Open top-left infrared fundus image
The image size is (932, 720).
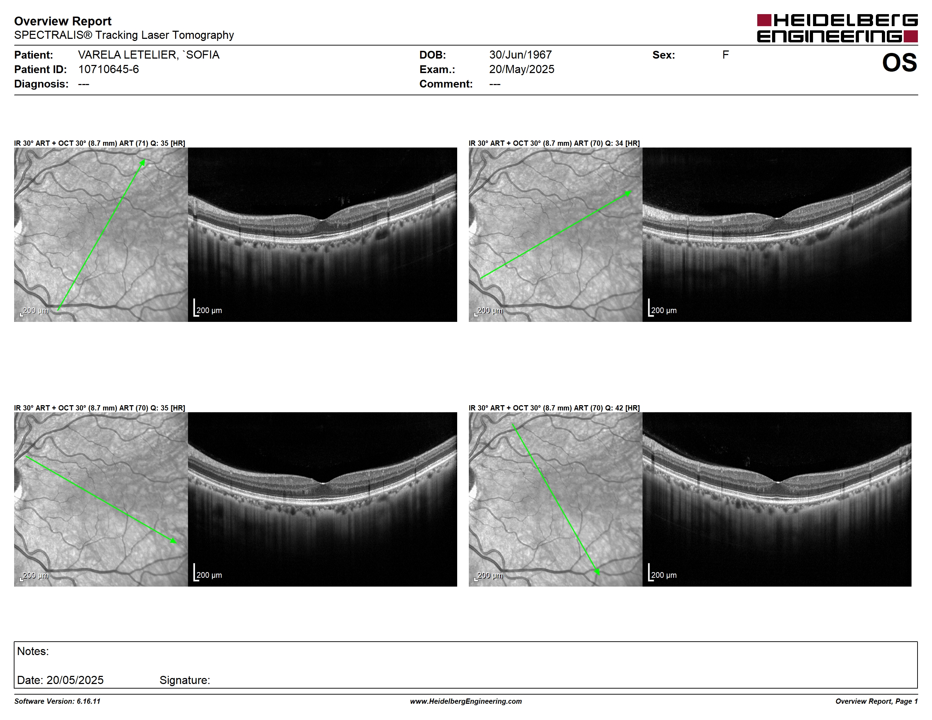tap(101, 235)
